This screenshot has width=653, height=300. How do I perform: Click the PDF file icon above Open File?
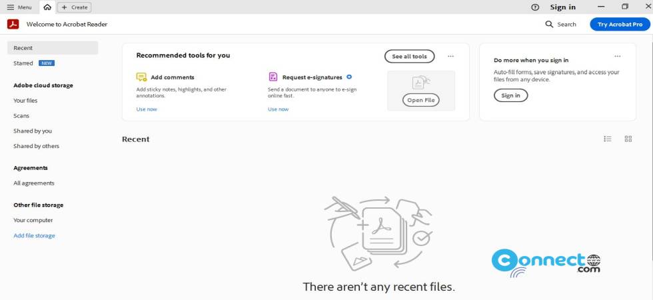point(420,83)
